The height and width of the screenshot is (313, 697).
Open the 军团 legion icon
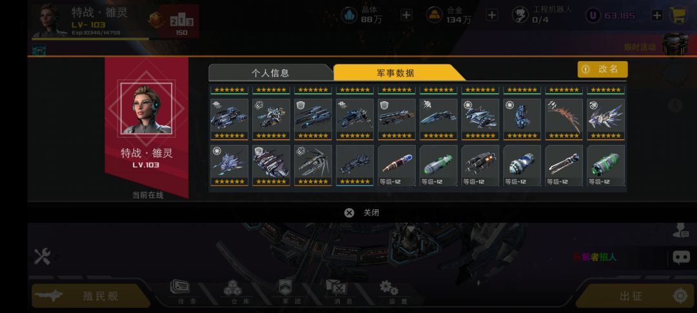point(286,292)
